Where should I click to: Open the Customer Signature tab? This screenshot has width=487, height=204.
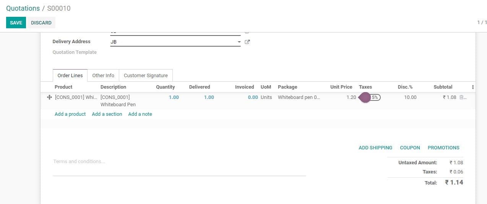146,76
